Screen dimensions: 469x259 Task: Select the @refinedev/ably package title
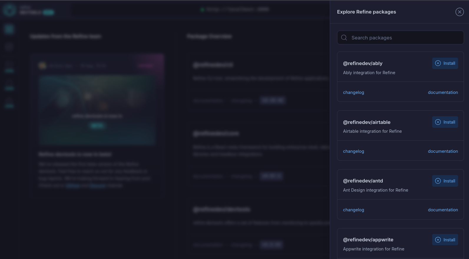[363, 63]
